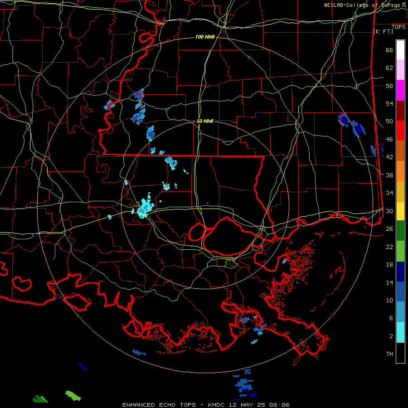Image resolution: width=408 pixels, height=408 pixels.
Task: Click the '2' legend value
Action: click(x=391, y=336)
